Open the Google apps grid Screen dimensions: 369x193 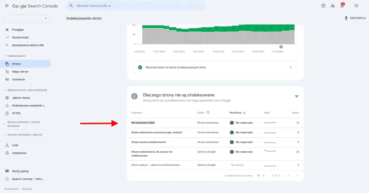click(356, 6)
